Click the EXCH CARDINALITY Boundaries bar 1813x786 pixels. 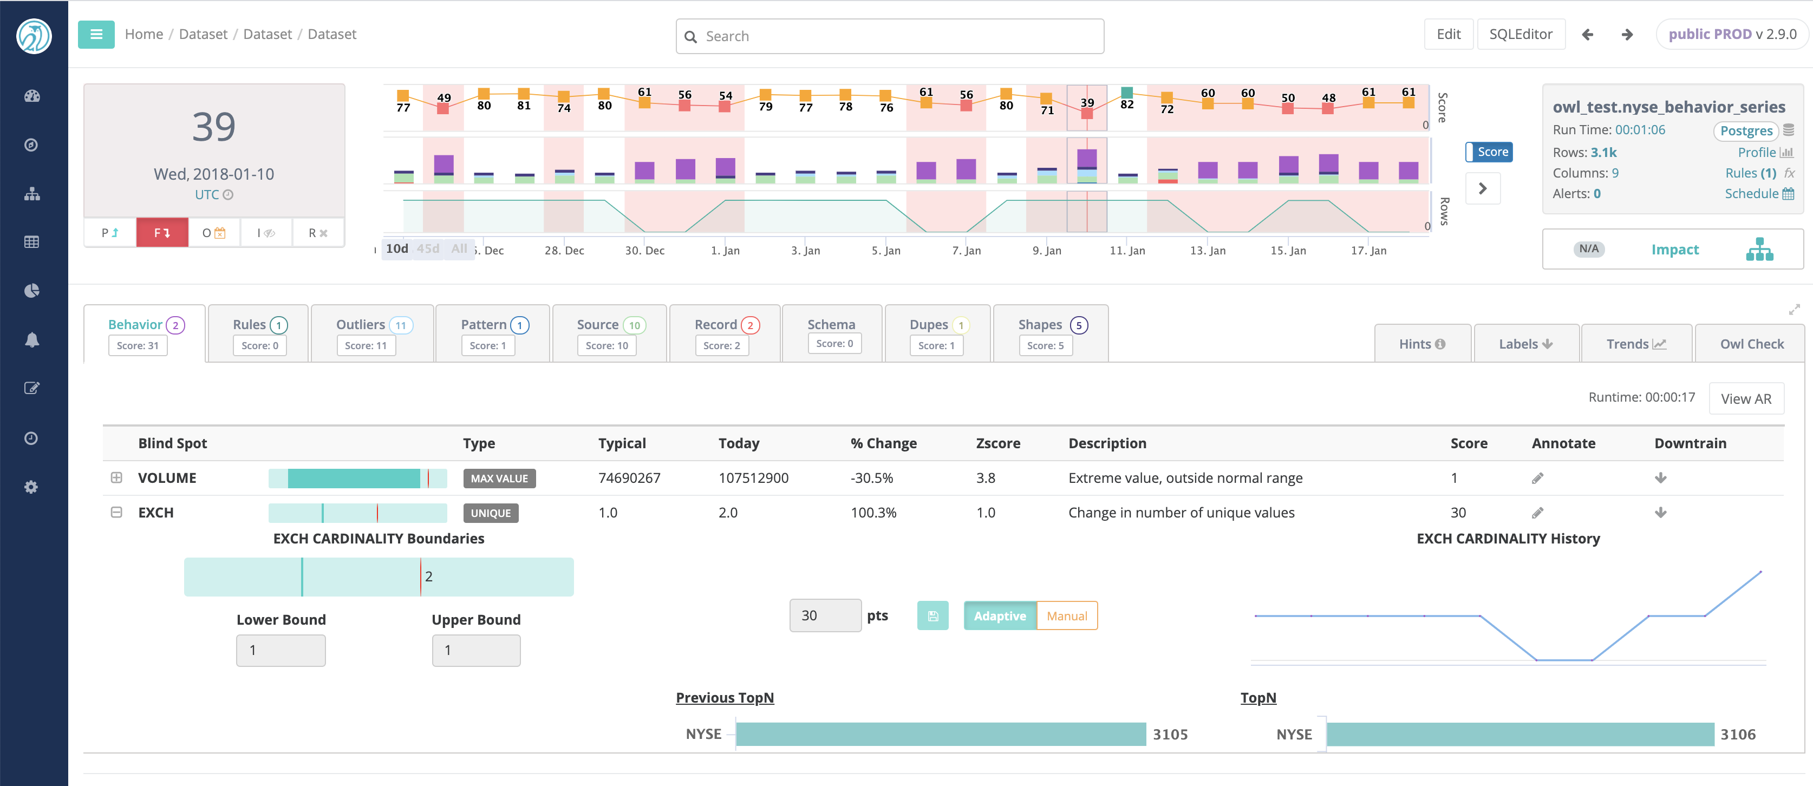(x=379, y=577)
